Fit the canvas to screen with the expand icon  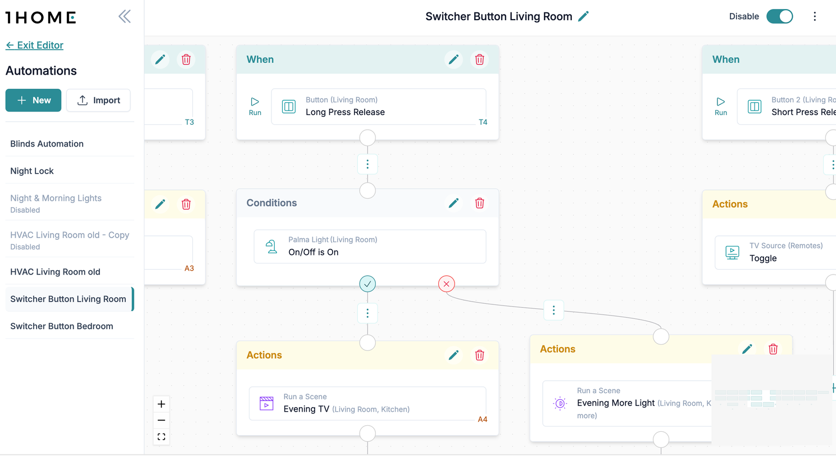tap(161, 436)
